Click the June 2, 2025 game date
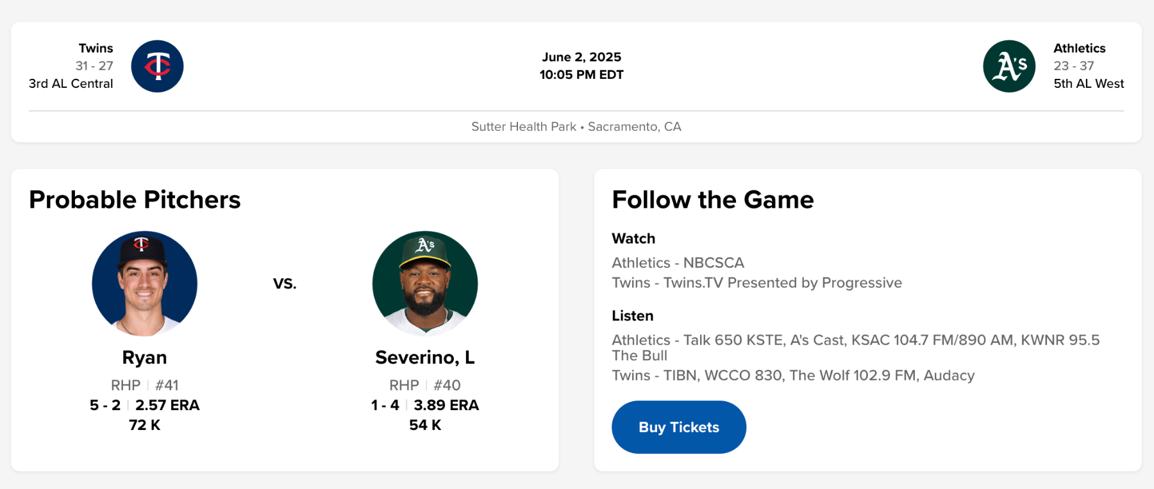Viewport: 1154px width, 489px height. coord(581,57)
